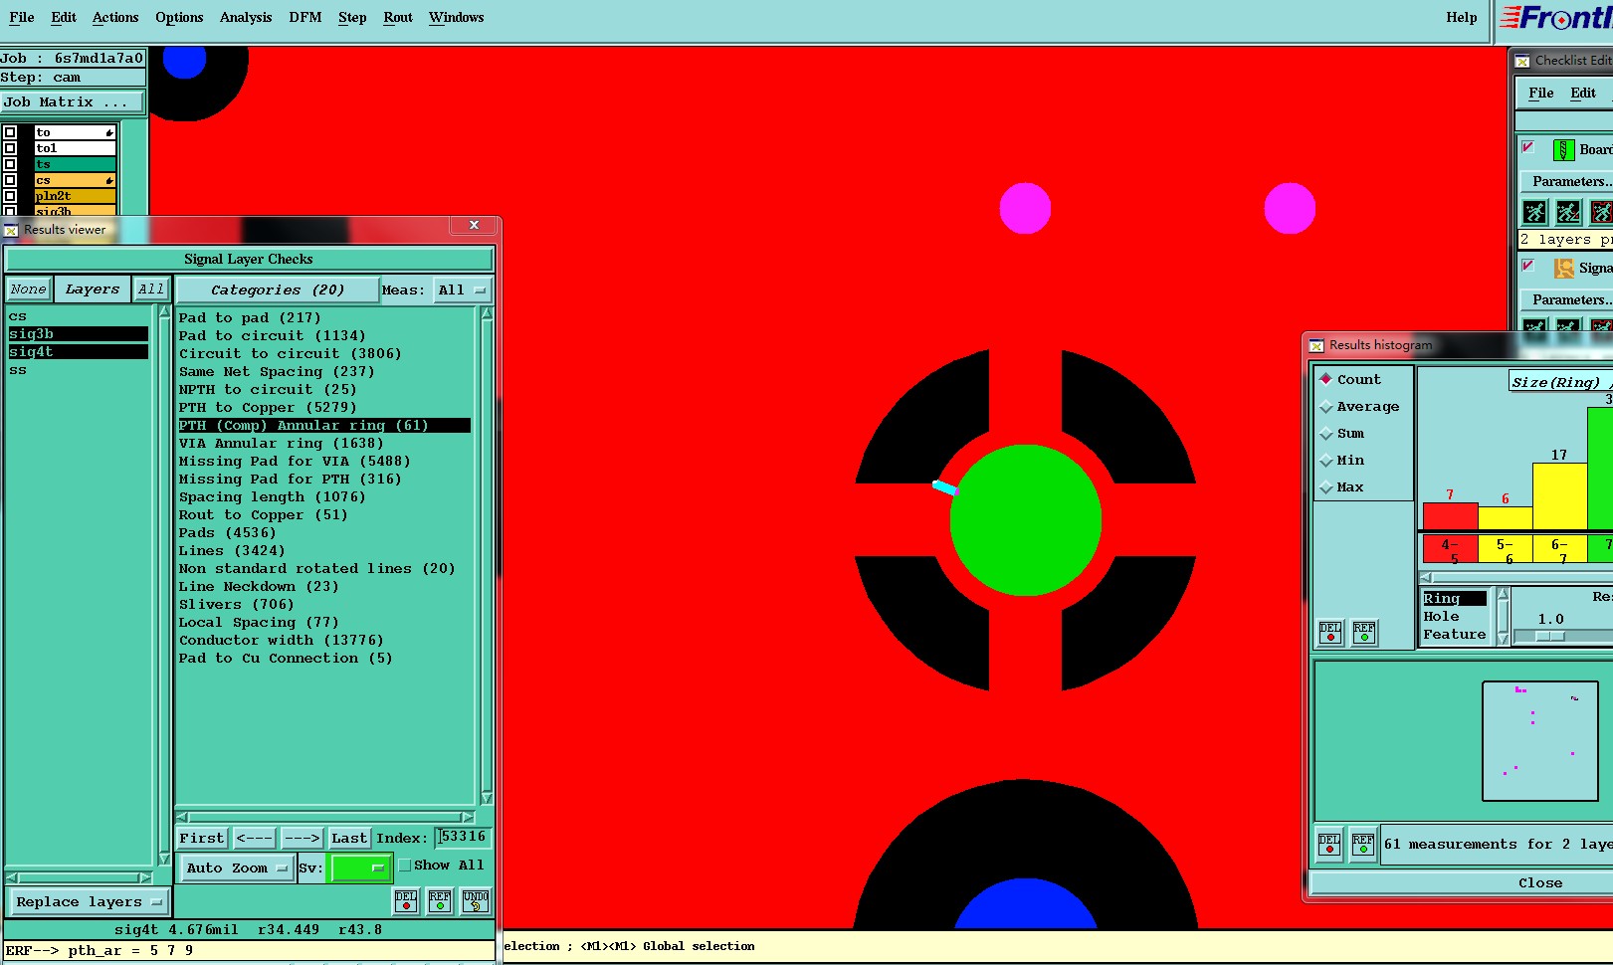Screen dimensions: 1613x965
Task: Click board overview thumbnail in histogram window
Action: 1539,740
